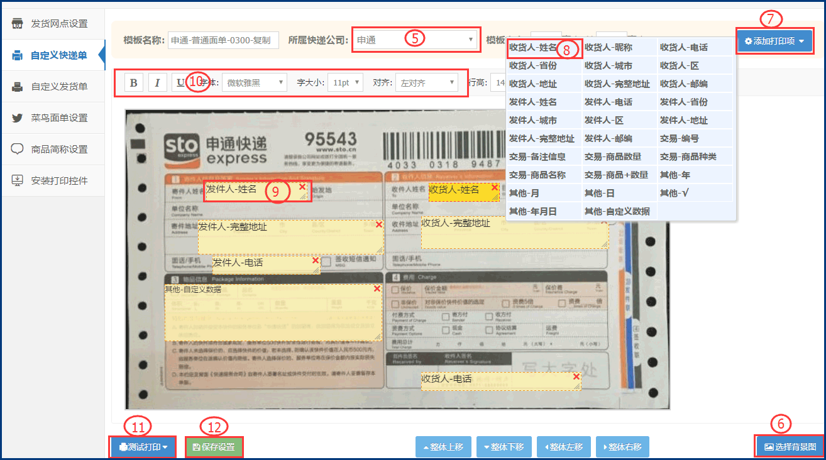This screenshot has height=460, width=826.
Task: Open the 对齐 左对齐 dropdown
Action: click(x=427, y=83)
